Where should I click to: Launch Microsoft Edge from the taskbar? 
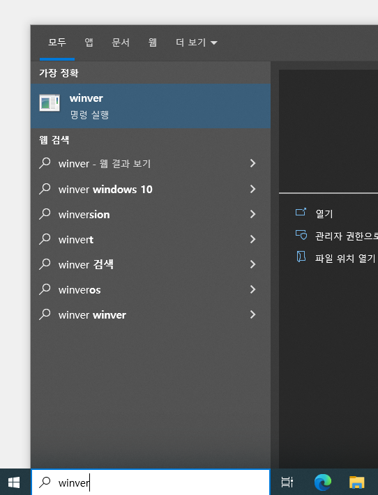[x=323, y=482]
